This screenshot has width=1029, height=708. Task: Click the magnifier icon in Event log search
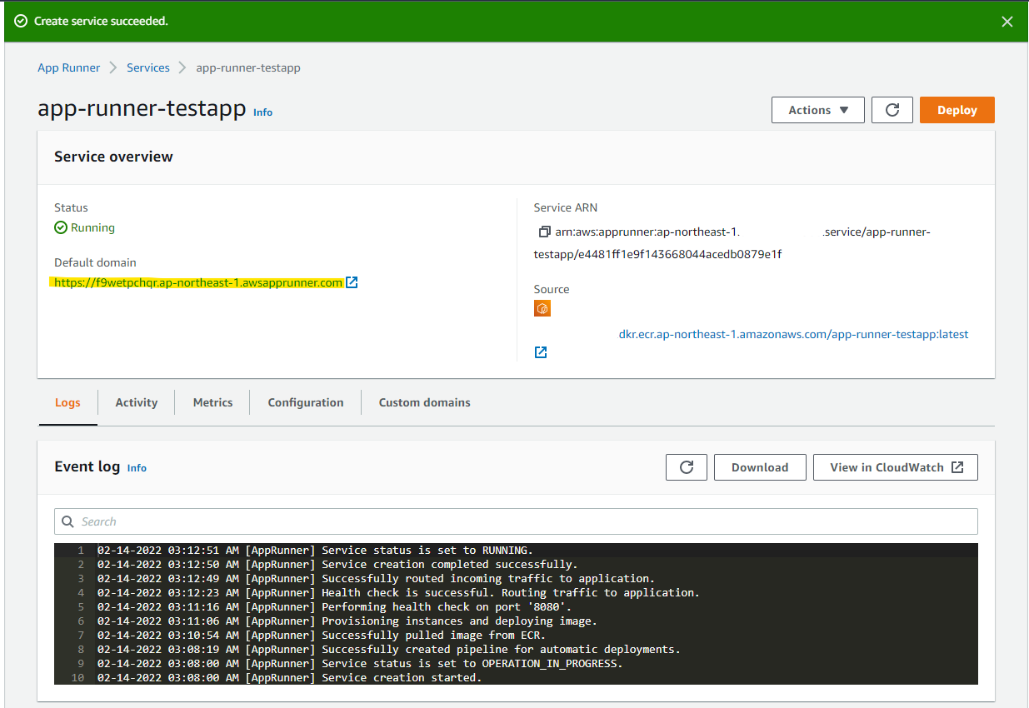(67, 521)
